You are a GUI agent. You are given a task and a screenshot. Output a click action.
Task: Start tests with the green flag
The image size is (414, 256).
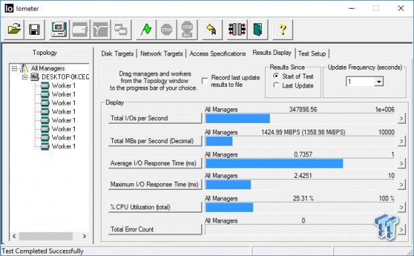coord(146,29)
